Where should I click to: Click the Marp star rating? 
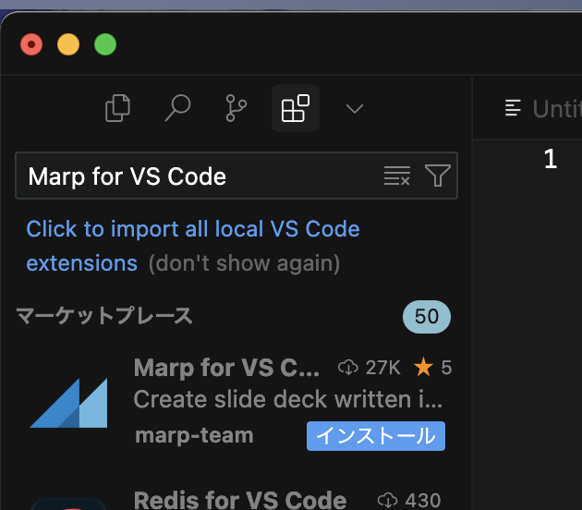[x=432, y=368]
